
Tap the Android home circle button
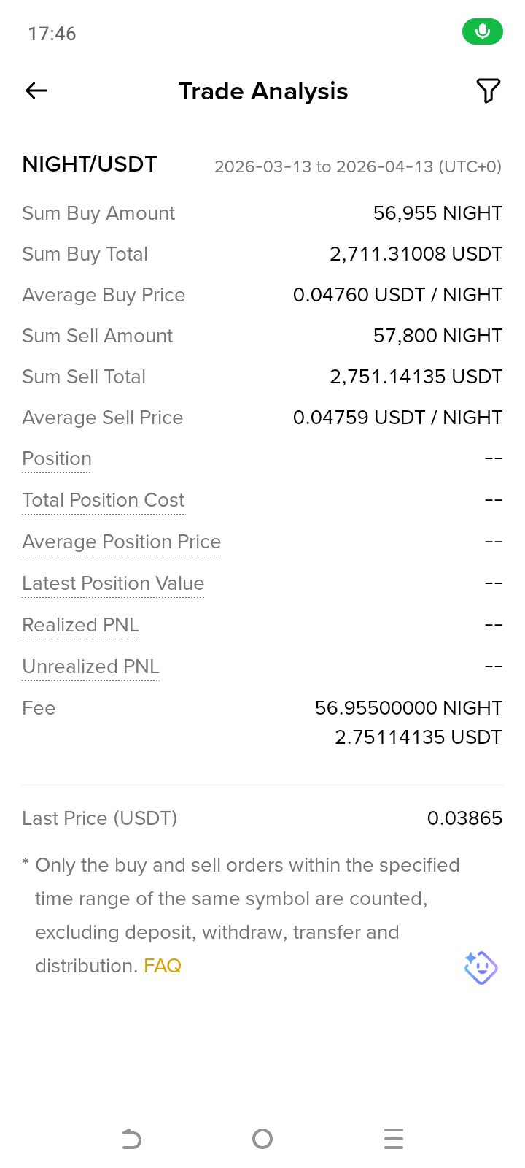point(262,1139)
